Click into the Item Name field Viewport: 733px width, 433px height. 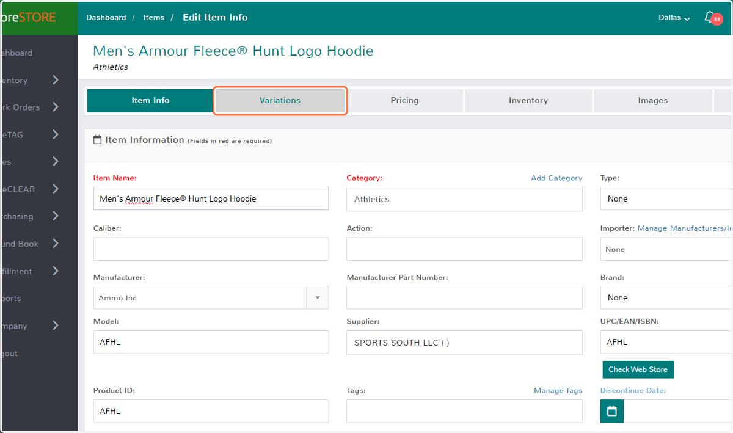tap(211, 198)
